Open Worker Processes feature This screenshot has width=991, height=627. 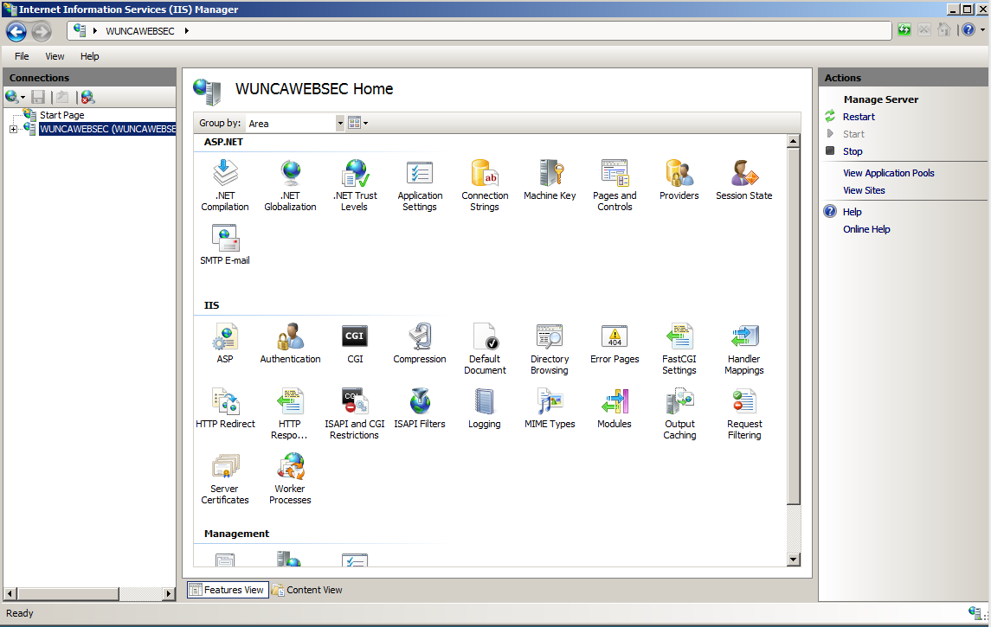[290, 478]
